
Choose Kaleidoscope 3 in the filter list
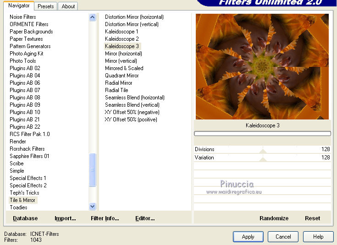click(x=122, y=46)
